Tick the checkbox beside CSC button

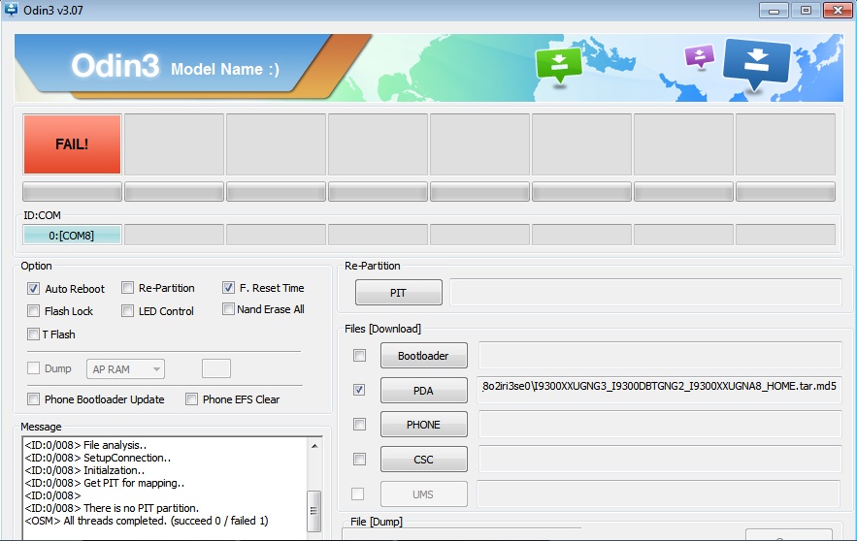coord(360,460)
